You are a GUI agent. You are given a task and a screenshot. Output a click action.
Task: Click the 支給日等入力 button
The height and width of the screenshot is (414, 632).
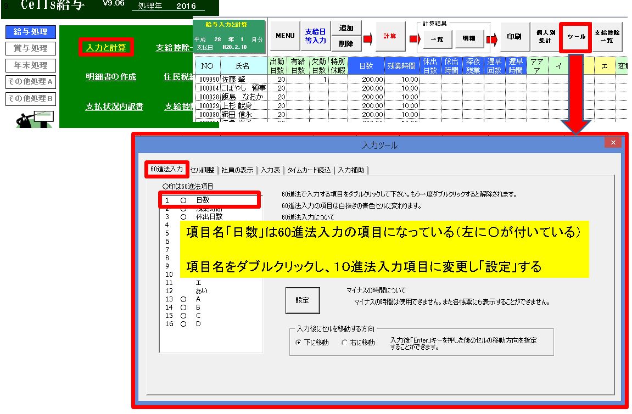pyautogui.click(x=316, y=36)
